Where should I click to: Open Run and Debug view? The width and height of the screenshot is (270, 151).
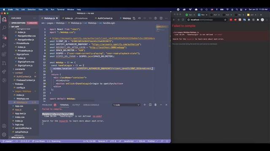point(4,45)
